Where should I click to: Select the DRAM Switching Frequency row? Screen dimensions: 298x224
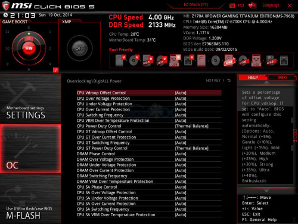[149, 176]
